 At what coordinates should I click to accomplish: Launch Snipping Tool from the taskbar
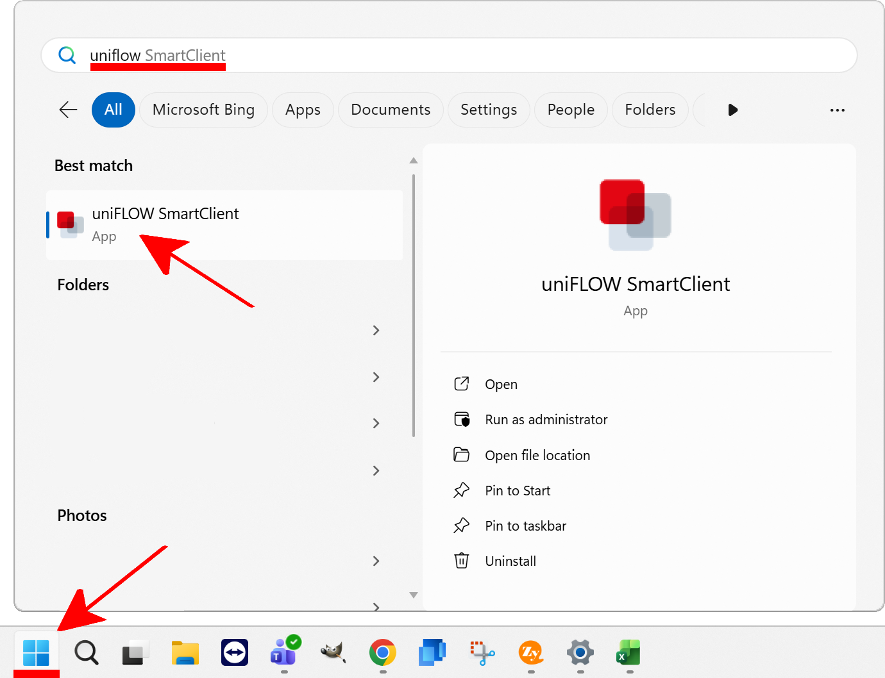point(482,653)
